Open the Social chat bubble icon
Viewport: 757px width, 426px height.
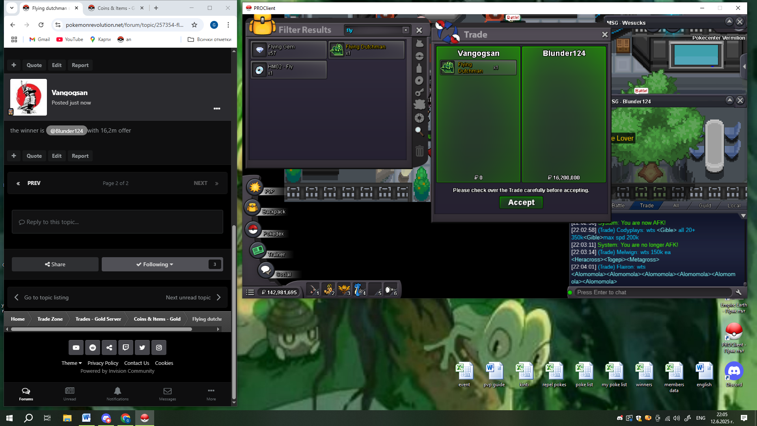pyautogui.click(x=265, y=270)
